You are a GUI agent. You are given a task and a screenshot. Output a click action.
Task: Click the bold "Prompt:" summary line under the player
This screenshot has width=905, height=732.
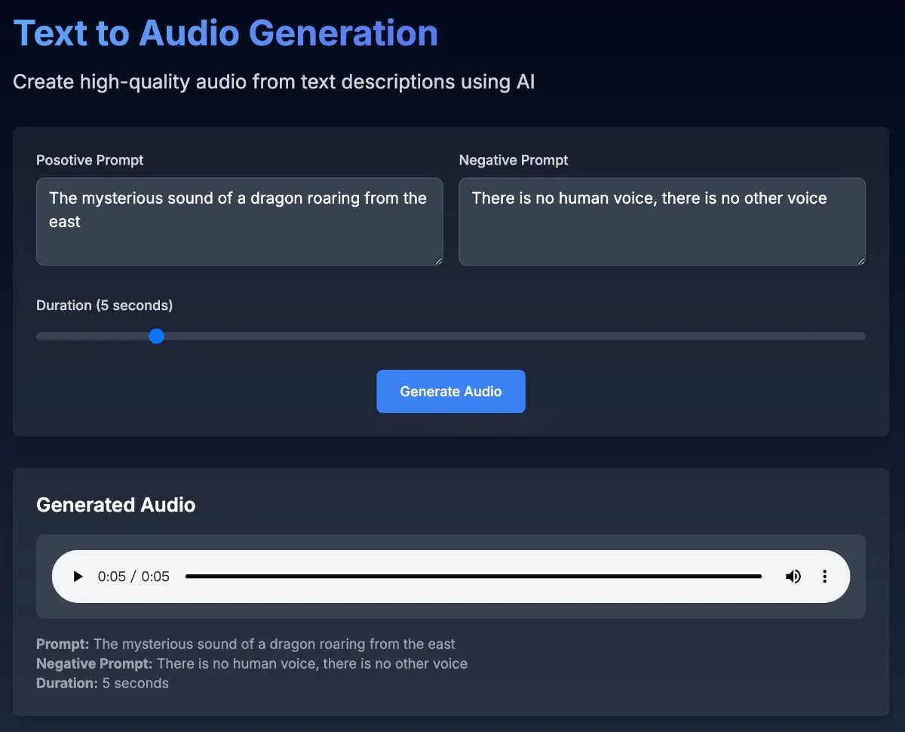[245, 644]
